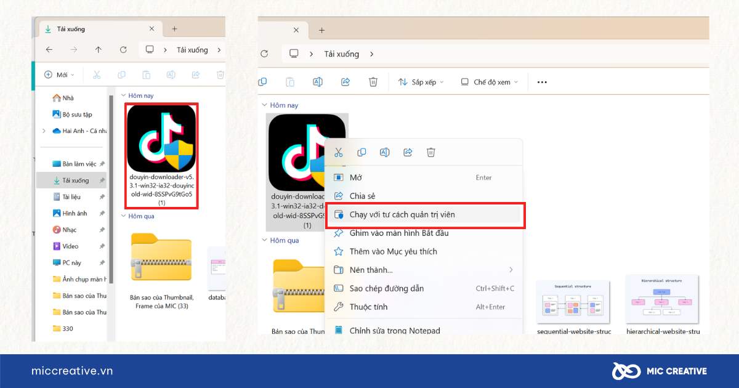The image size is (739, 388).
Task: Open Video in the sidebar
Action: [65, 246]
